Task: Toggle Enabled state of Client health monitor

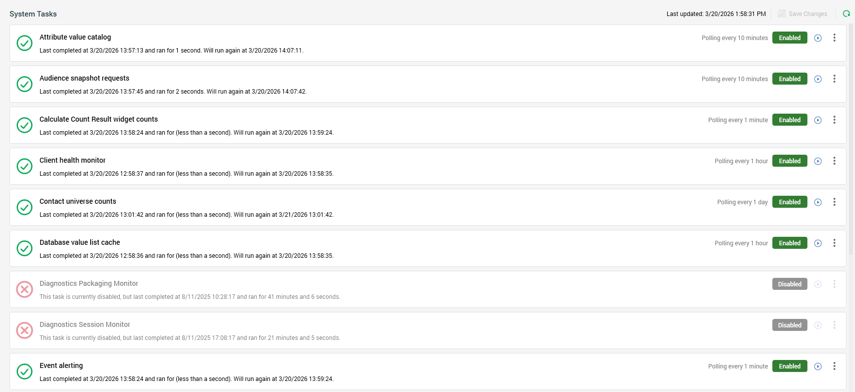Action: tap(790, 161)
